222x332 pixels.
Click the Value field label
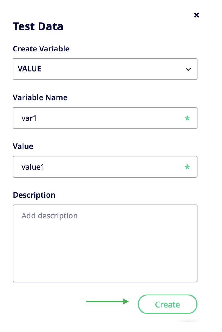[23, 146]
